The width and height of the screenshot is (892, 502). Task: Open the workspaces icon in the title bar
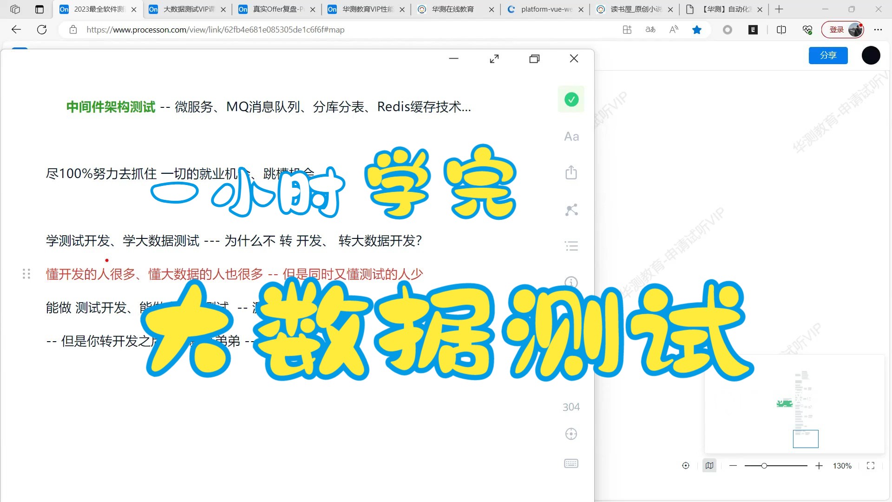click(x=15, y=9)
